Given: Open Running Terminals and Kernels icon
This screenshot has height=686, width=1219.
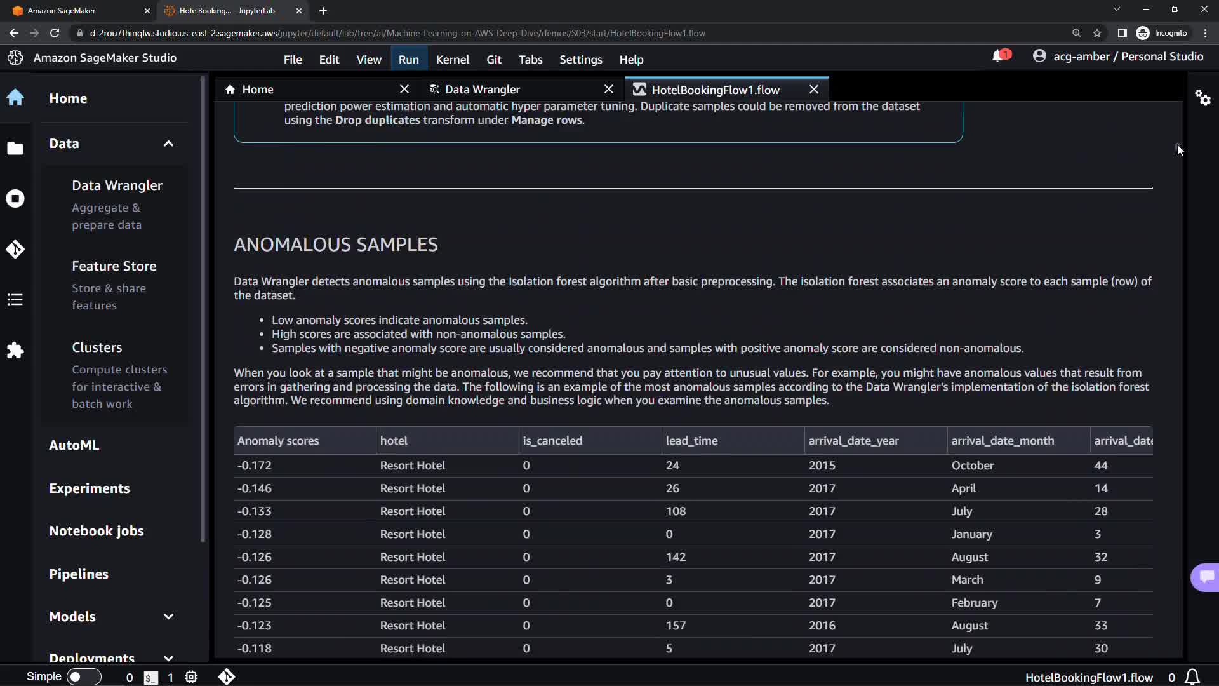Looking at the screenshot, I should pos(15,199).
